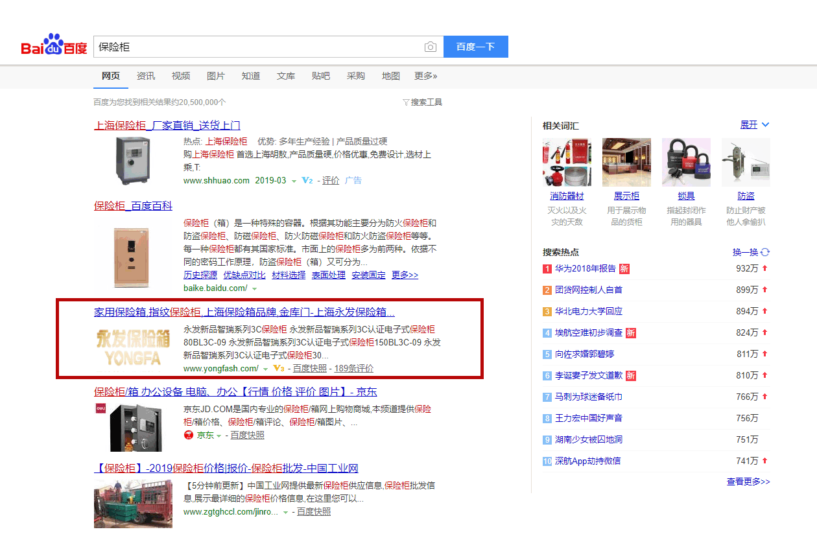Click the 新 badge next to 埃航空难初步调查

[x=631, y=332]
